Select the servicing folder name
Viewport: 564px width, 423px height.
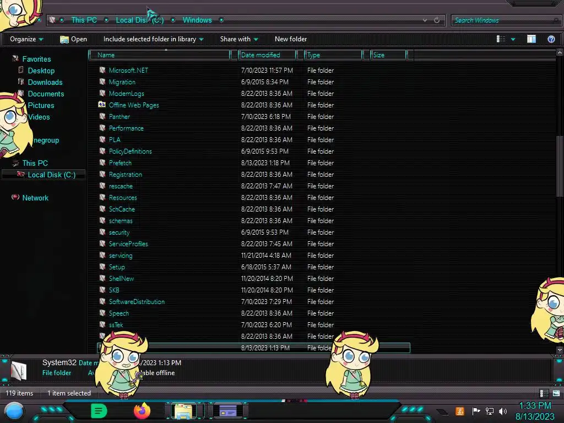pyautogui.click(x=121, y=256)
